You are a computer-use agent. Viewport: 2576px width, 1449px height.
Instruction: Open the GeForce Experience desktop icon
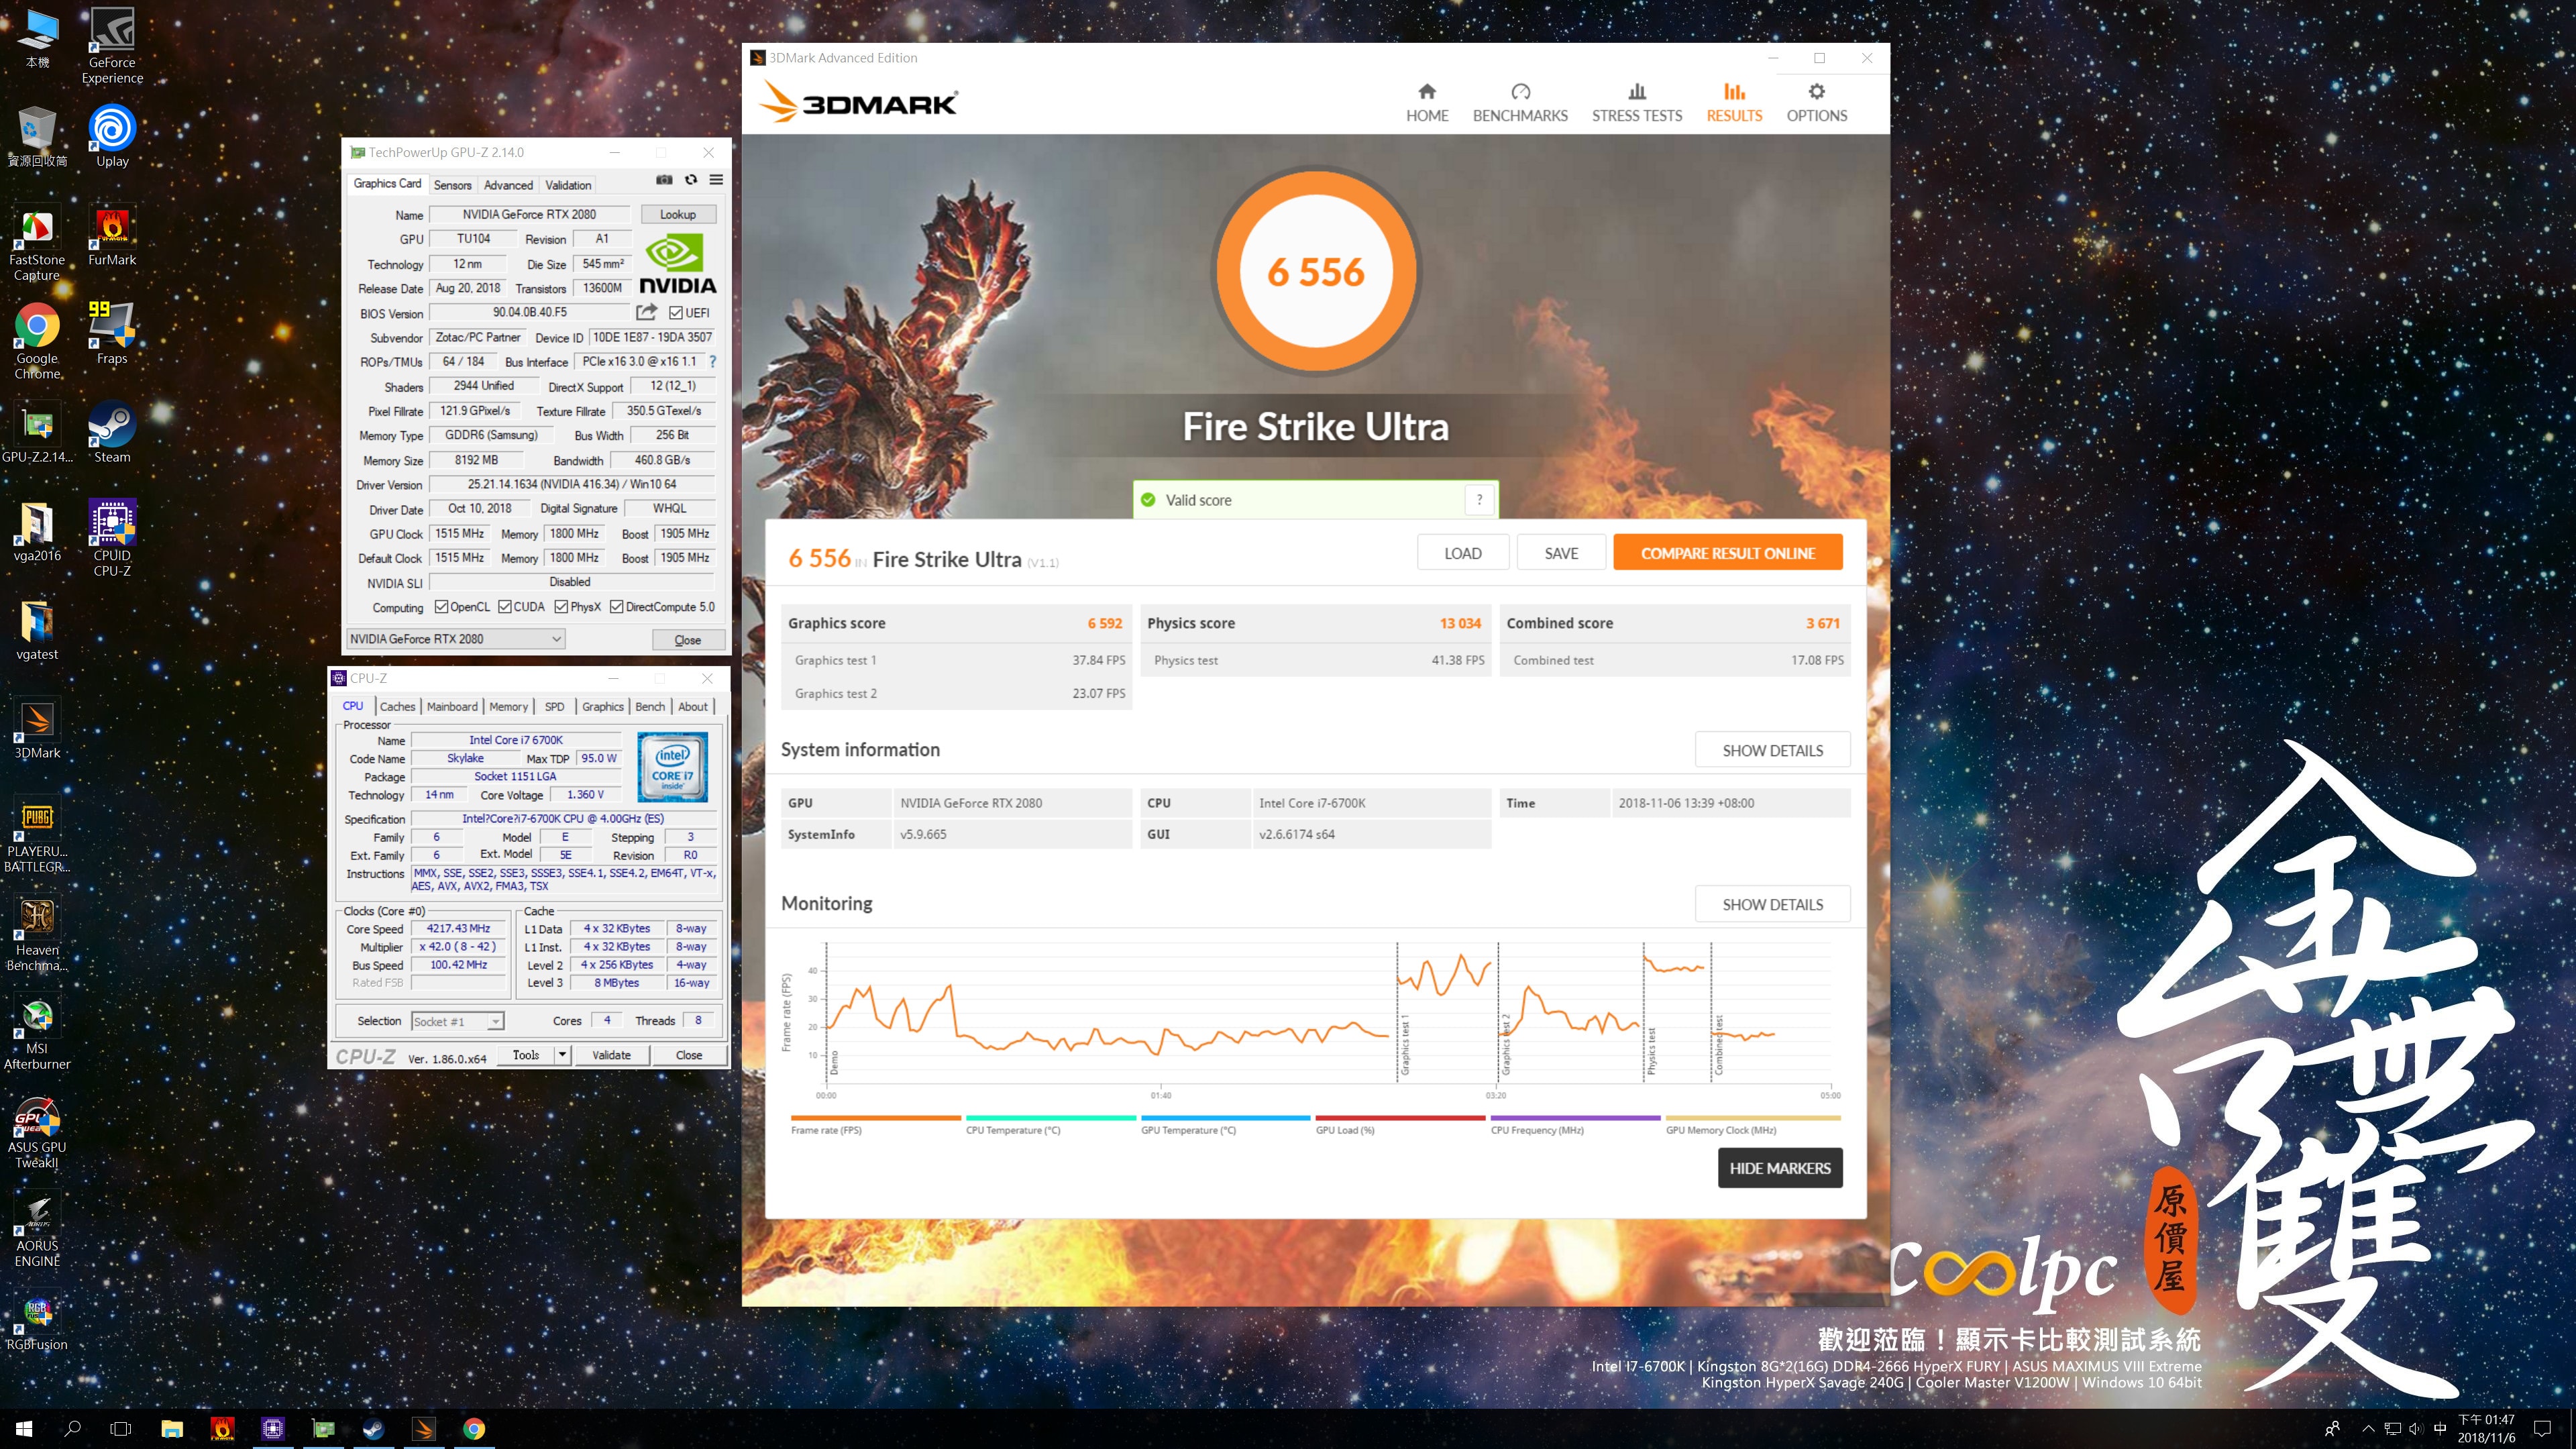tap(112, 45)
